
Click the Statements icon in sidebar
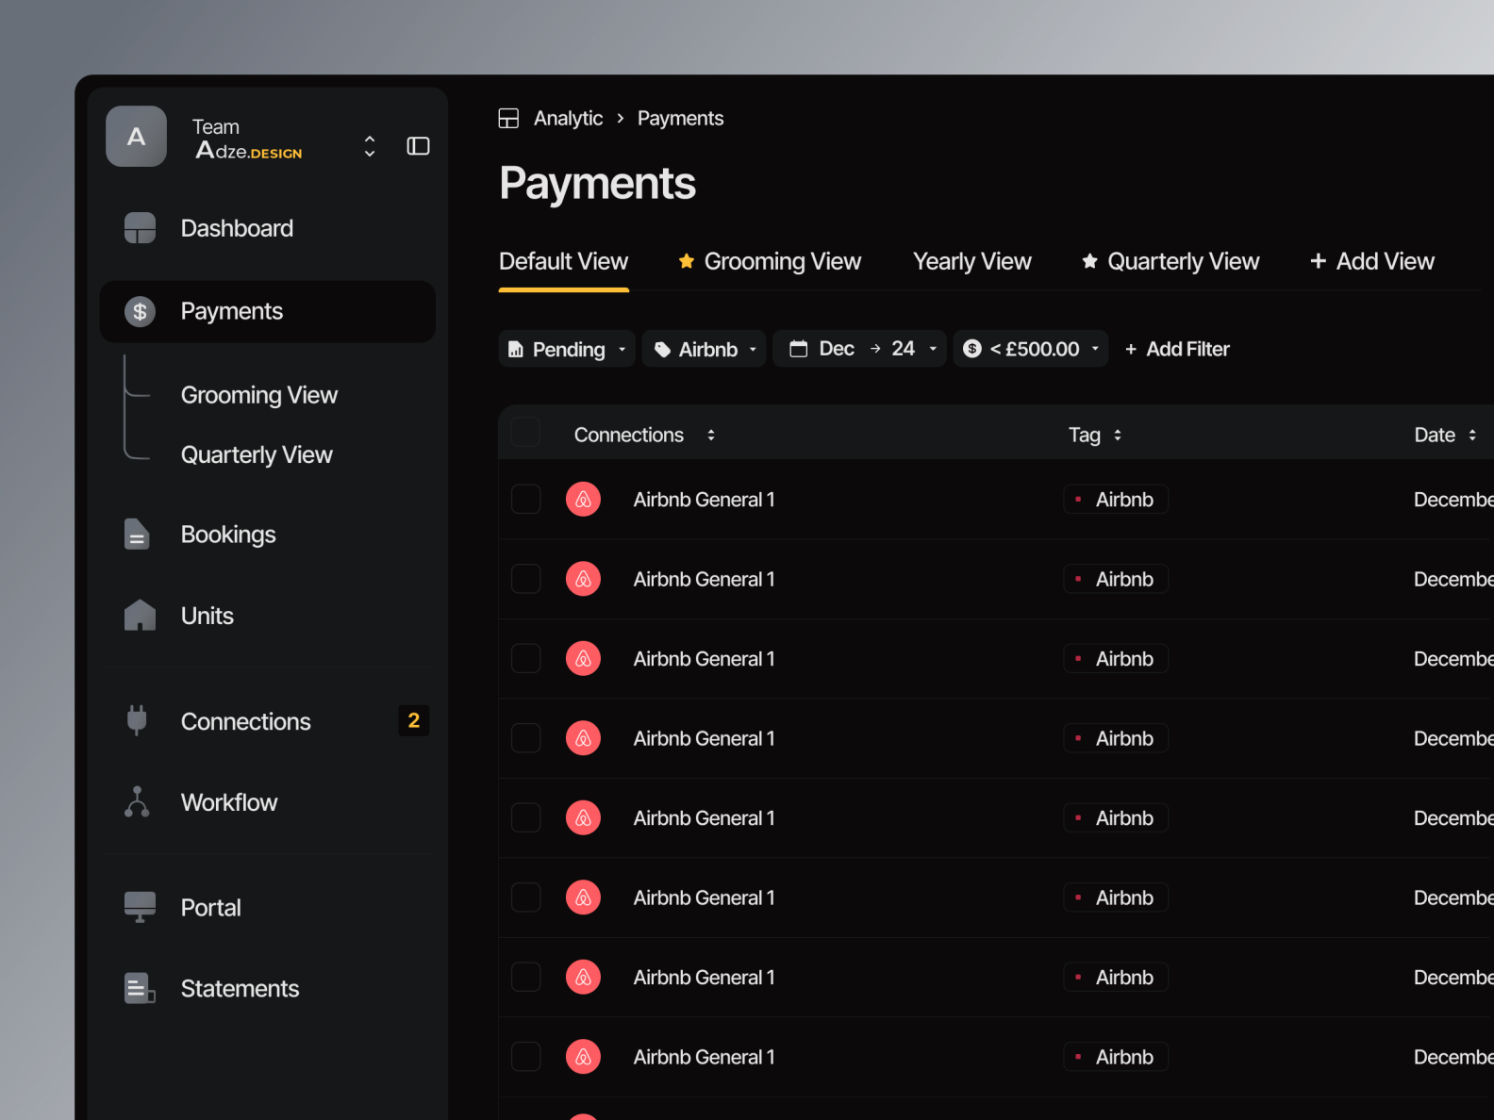tap(140, 988)
